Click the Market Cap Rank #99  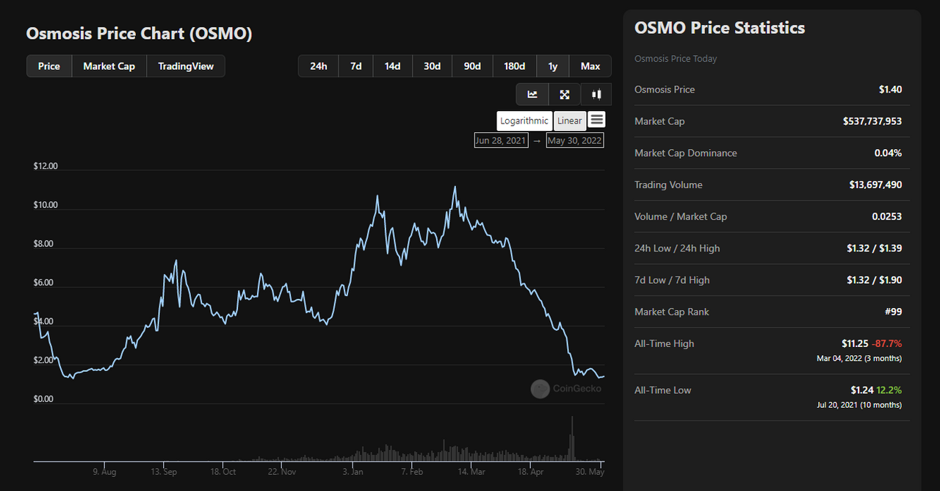894,312
